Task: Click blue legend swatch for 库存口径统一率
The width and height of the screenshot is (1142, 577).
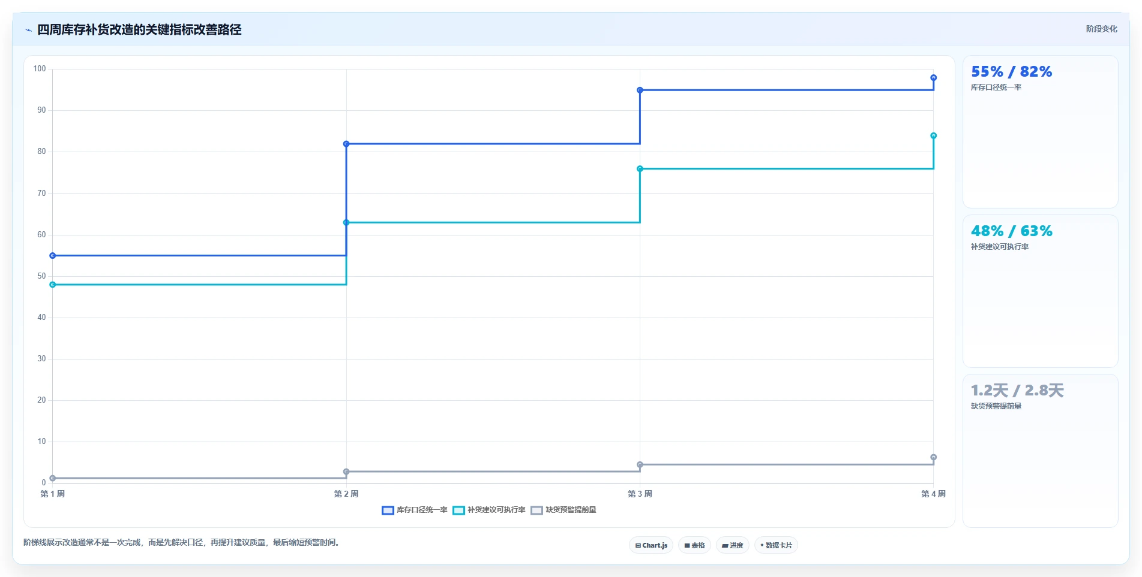Action: (x=388, y=510)
